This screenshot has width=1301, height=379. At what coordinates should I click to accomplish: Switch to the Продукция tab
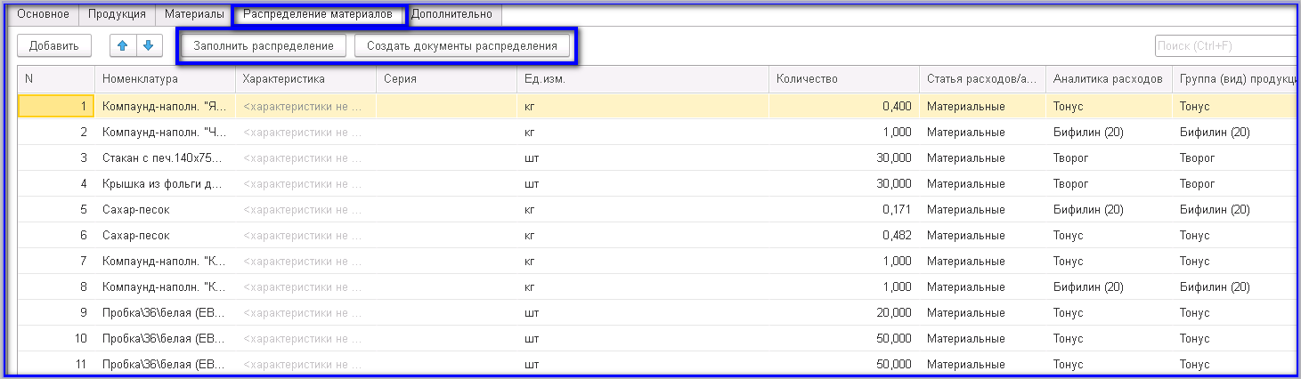(117, 14)
